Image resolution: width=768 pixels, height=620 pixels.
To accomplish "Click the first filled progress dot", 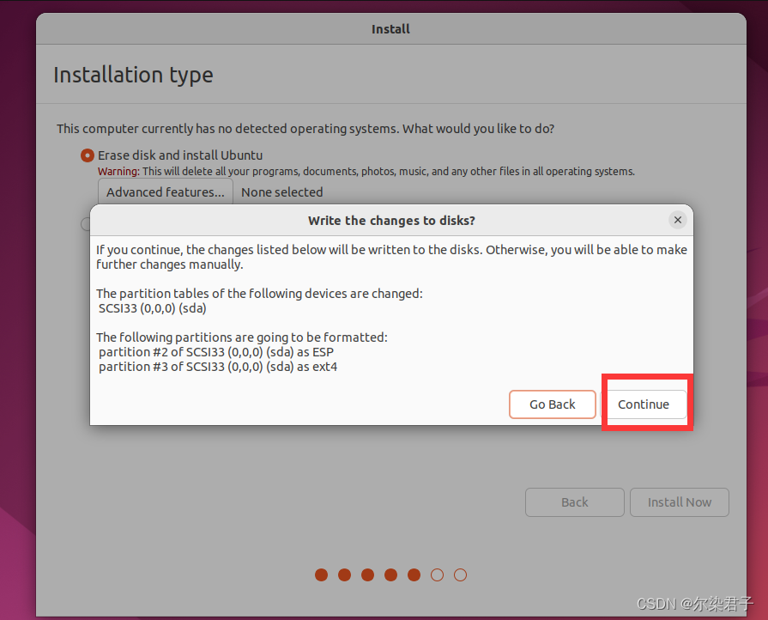I will pos(321,574).
